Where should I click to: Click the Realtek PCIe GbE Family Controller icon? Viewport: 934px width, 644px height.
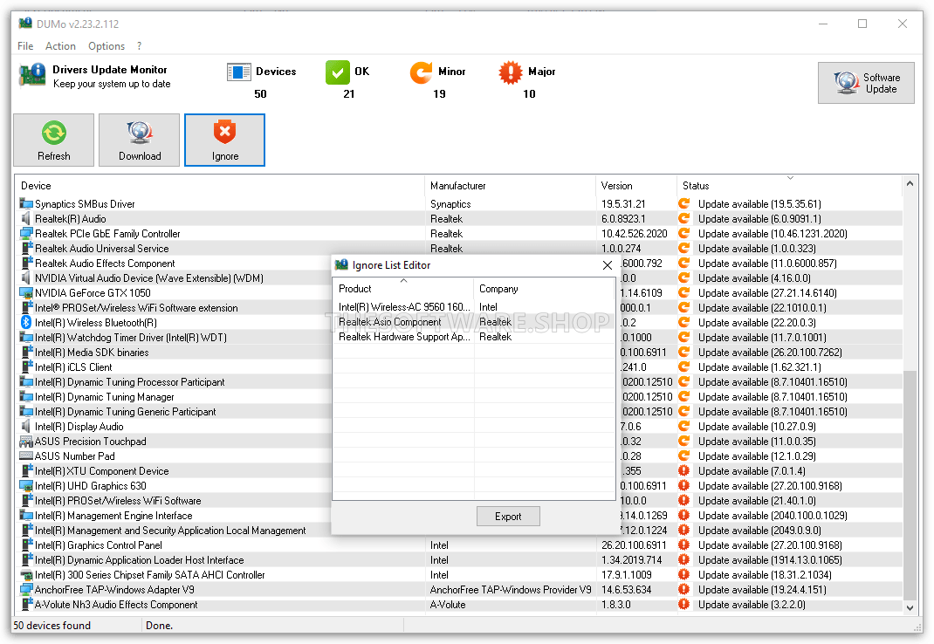(26, 234)
